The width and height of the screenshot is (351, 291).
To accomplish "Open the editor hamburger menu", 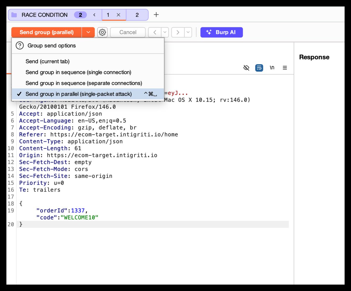I will (x=285, y=68).
